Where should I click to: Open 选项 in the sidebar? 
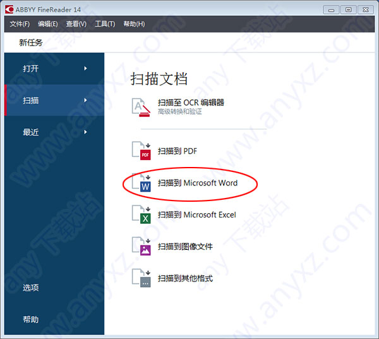[x=31, y=288]
